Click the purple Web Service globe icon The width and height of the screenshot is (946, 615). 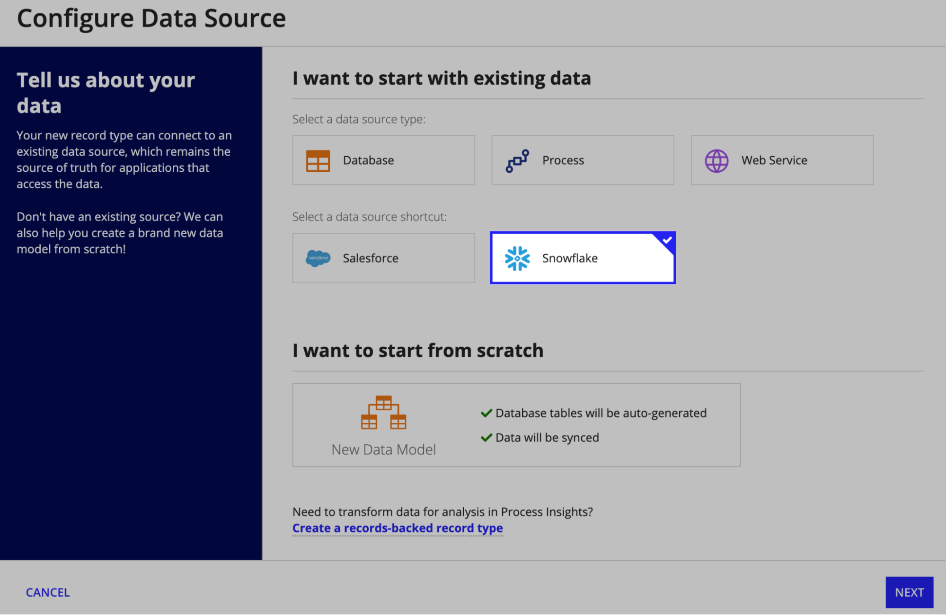(716, 161)
